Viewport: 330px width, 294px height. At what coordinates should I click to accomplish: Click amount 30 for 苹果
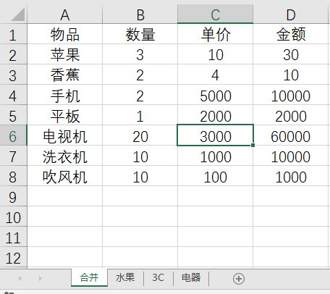click(x=291, y=54)
